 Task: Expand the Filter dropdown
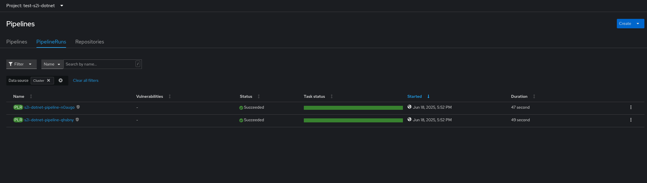tap(21, 64)
